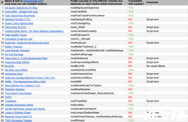188x122 pixels.
Task: Open Fast Travel from Anywhere link
Action: click(20, 16)
